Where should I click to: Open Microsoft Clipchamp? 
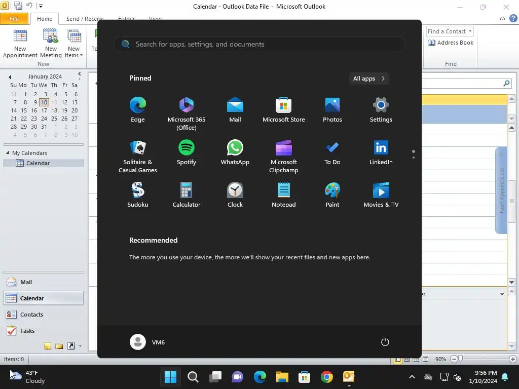click(284, 157)
